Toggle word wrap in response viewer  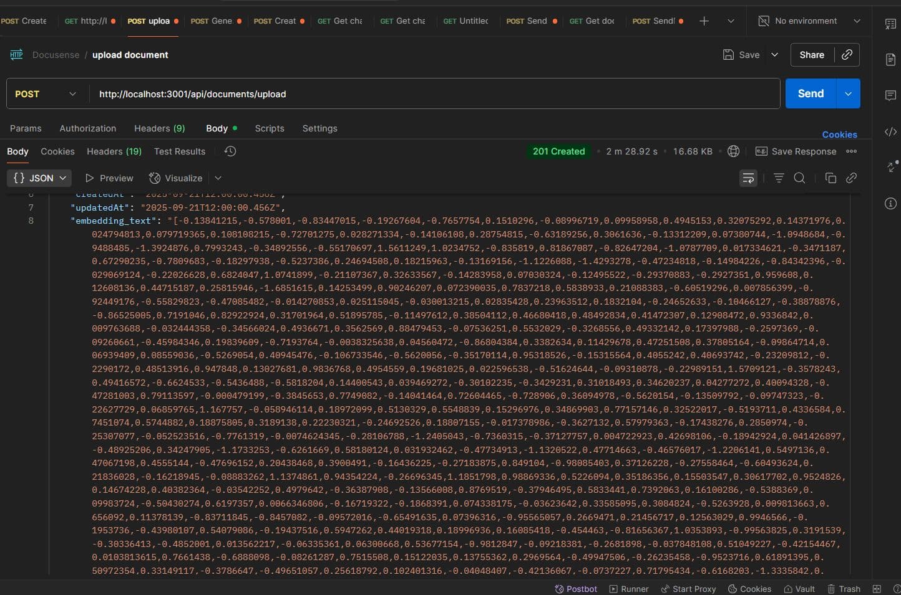tap(748, 178)
